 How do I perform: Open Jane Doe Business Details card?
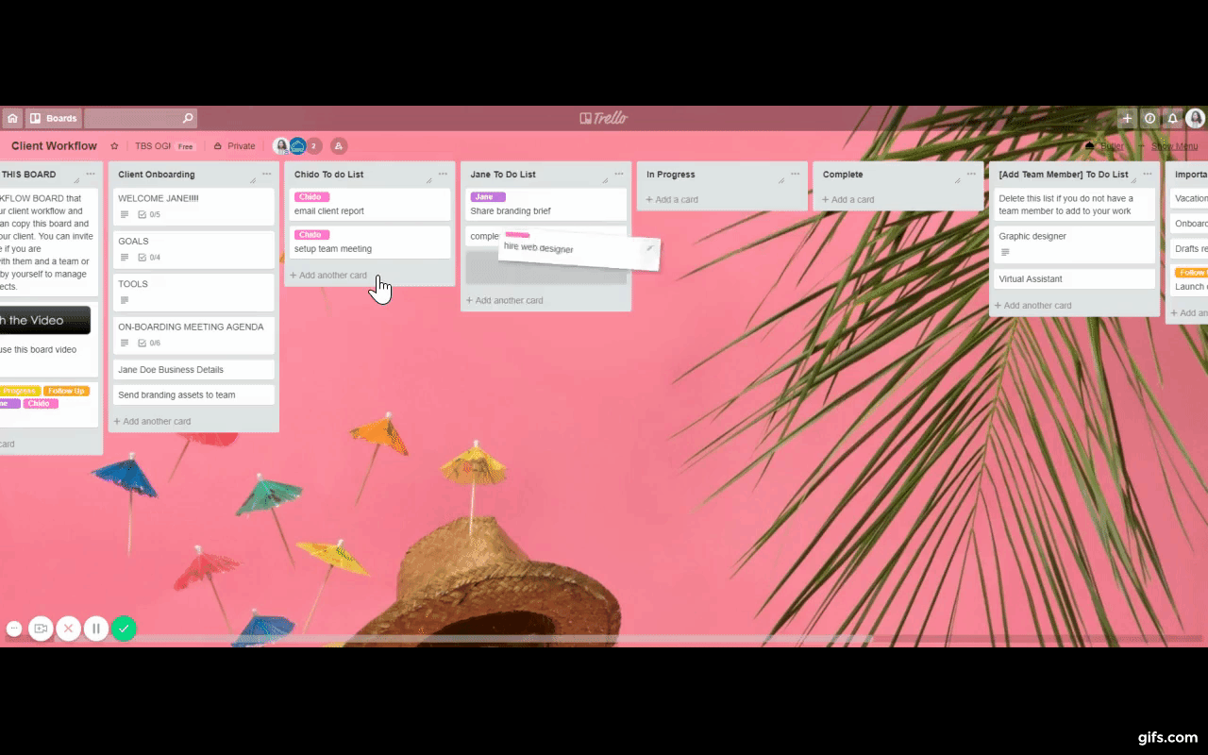(193, 370)
